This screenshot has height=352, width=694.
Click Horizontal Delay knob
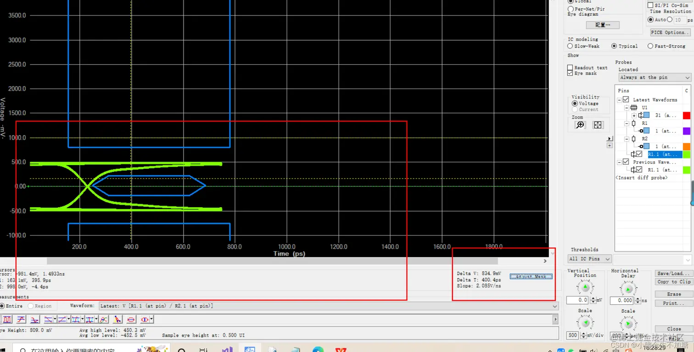coord(628,288)
